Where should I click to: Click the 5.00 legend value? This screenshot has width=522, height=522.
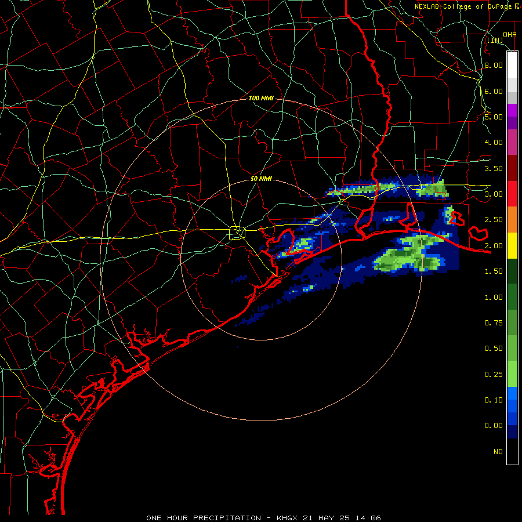click(494, 117)
